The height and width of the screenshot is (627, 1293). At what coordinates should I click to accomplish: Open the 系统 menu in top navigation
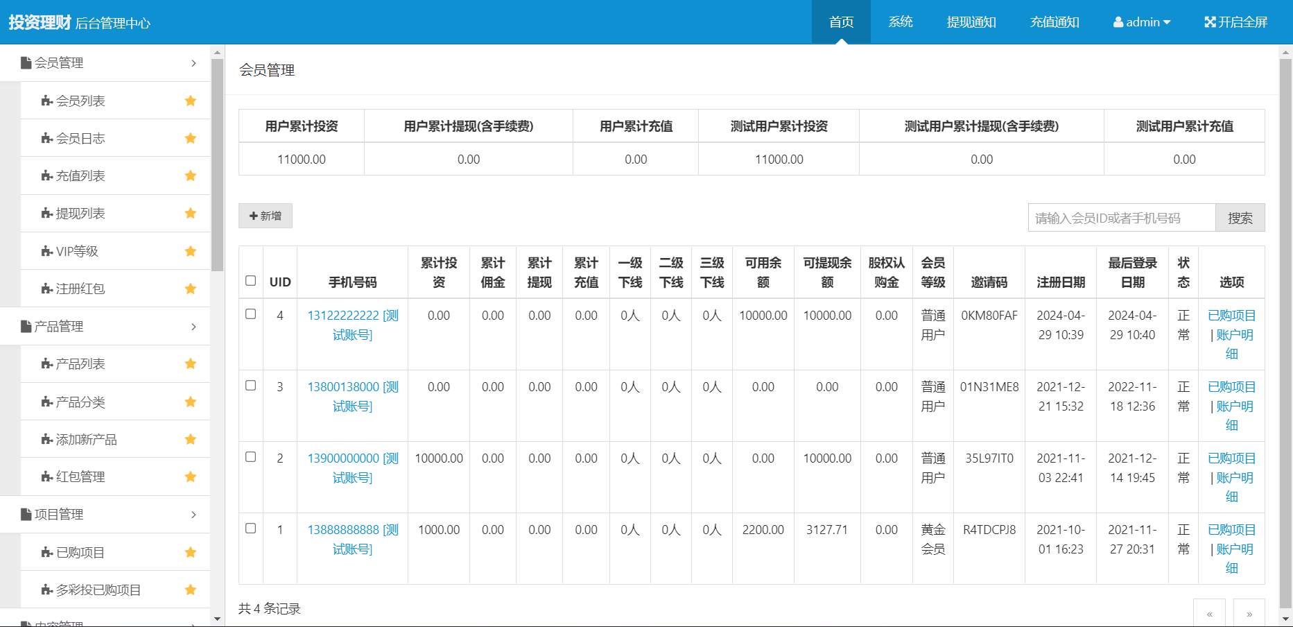[901, 22]
